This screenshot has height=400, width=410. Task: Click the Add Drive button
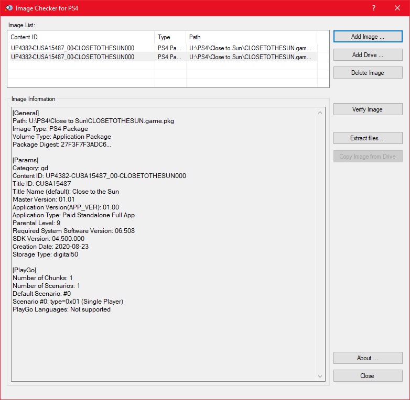tap(368, 55)
